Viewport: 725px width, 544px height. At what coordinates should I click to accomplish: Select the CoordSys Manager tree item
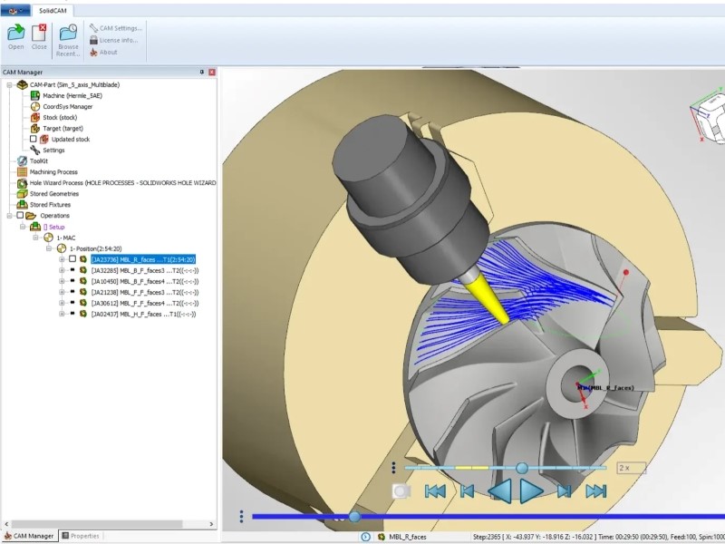(67, 106)
